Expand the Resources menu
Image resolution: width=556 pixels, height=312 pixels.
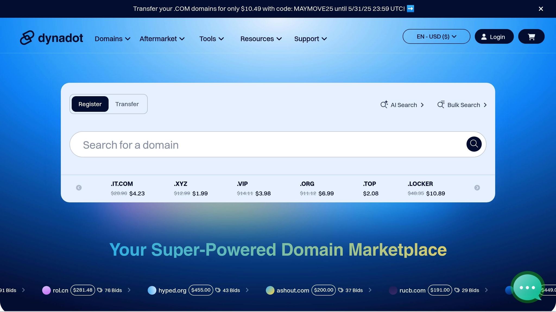tap(261, 39)
